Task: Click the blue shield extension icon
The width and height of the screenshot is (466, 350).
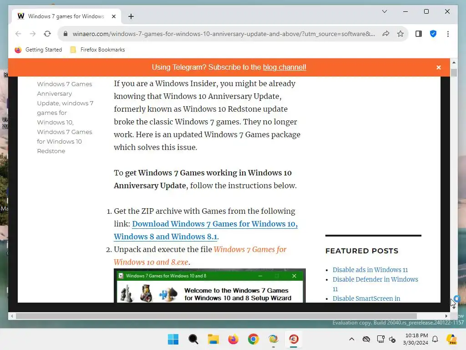Action: pyautogui.click(x=433, y=34)
